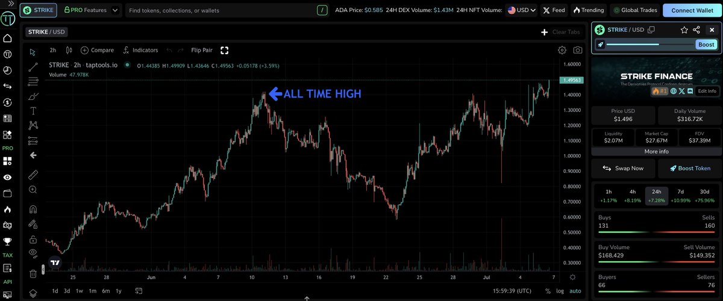723x301 pixels.
Task: Click the Buys versus Sells ratio bar
Action: 656,231
